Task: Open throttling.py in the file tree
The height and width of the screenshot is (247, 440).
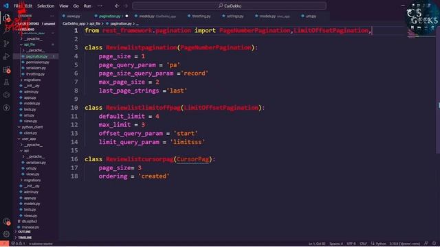Action: pyautogui.click(x=35, y=74)
